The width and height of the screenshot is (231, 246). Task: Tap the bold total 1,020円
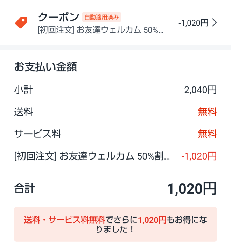click(x=192, y=189)
